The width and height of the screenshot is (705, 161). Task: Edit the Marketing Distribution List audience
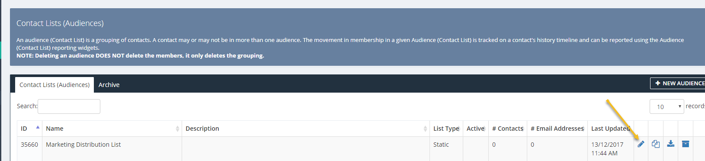pyautogui.click(x=641, y=144)
